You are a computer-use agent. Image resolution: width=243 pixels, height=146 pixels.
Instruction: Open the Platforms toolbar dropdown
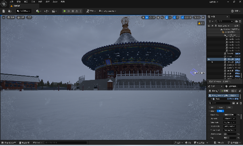point(91,11)
